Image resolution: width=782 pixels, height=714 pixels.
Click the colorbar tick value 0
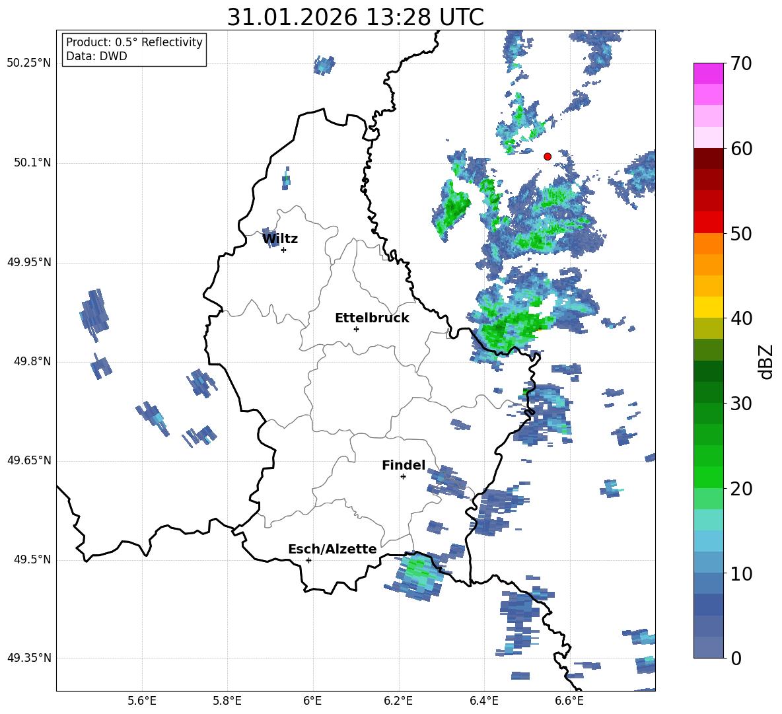pos(736,658)
